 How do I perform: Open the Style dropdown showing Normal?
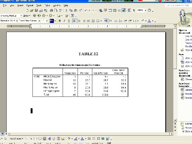(x=17, y=21)
